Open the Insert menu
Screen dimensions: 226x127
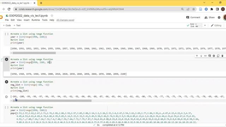pos(26,20)
